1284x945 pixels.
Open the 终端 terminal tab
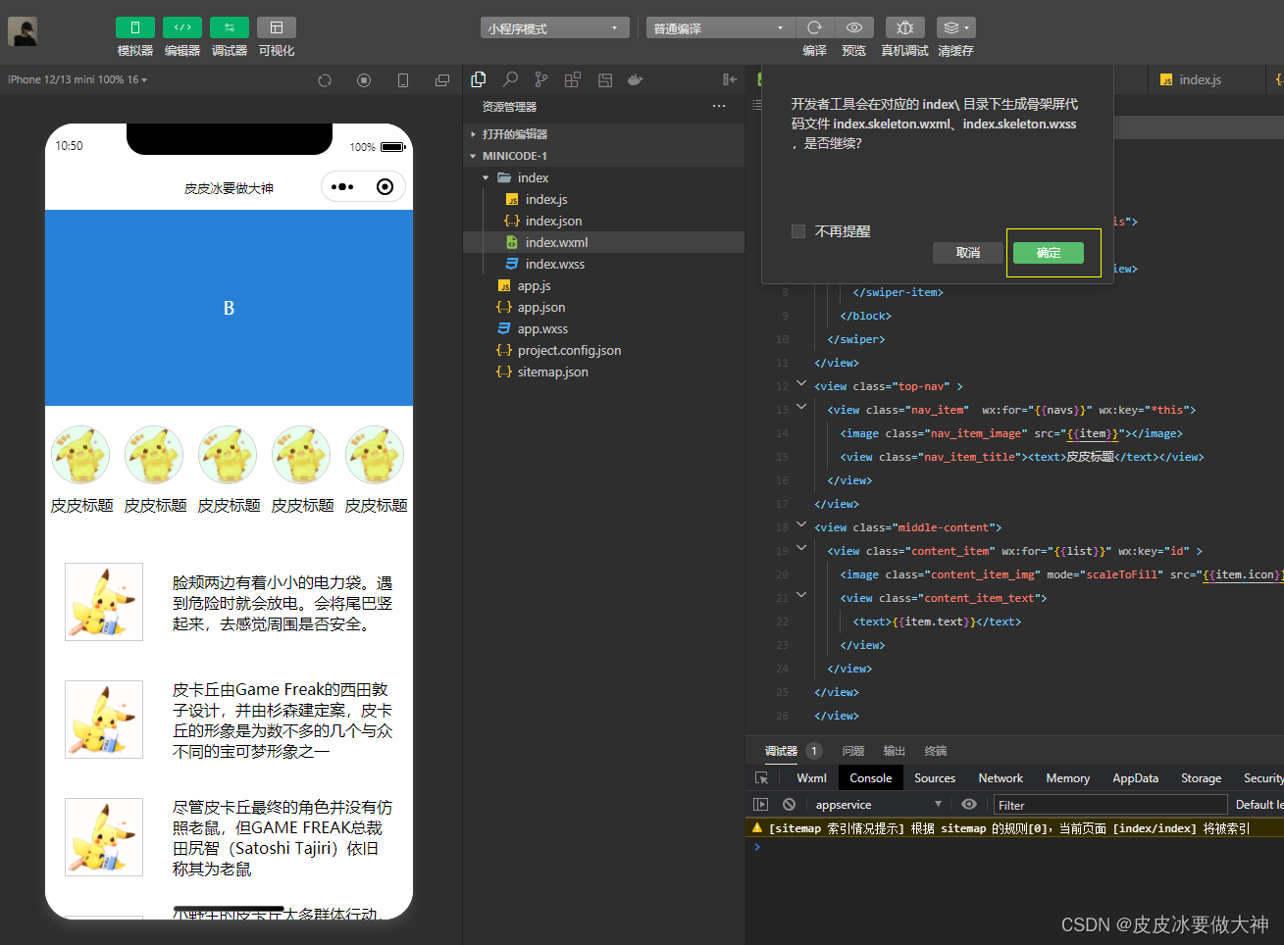click(936, 751)
